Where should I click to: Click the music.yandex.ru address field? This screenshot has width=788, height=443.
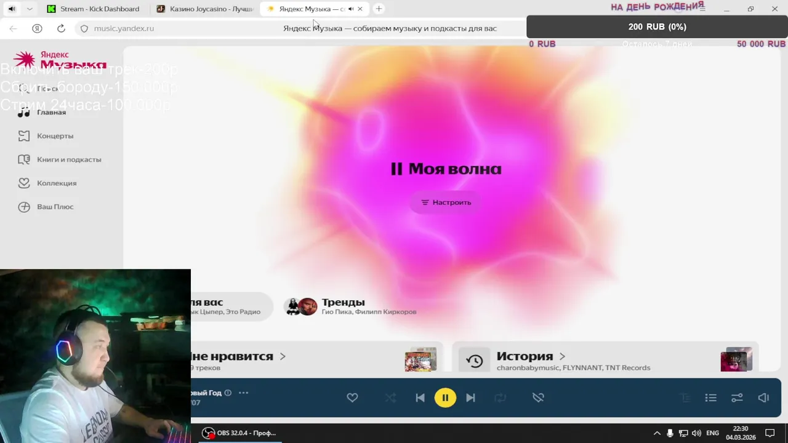124,28
